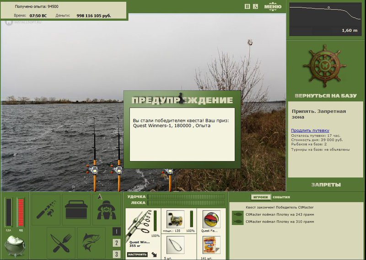Switch to the ИГРОКИ tab
The height and width of the screenshot is (260, 366).
click(x=260, y=197)
